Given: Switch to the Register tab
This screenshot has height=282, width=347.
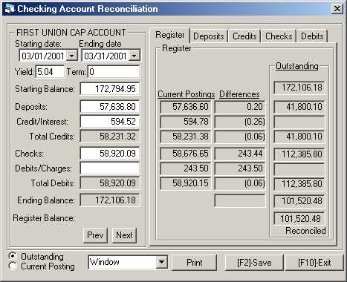Looking at the screenshot, I should pyautogui.click(x=170, y=35).
